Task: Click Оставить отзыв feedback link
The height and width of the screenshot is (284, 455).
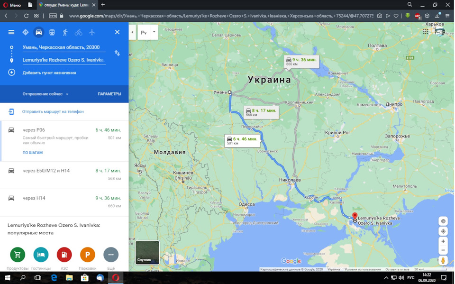Action: click(x=397, y=269)
